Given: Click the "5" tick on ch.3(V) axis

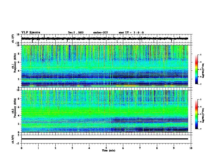Looking at the screenshot, I should (x=19, y=135).
